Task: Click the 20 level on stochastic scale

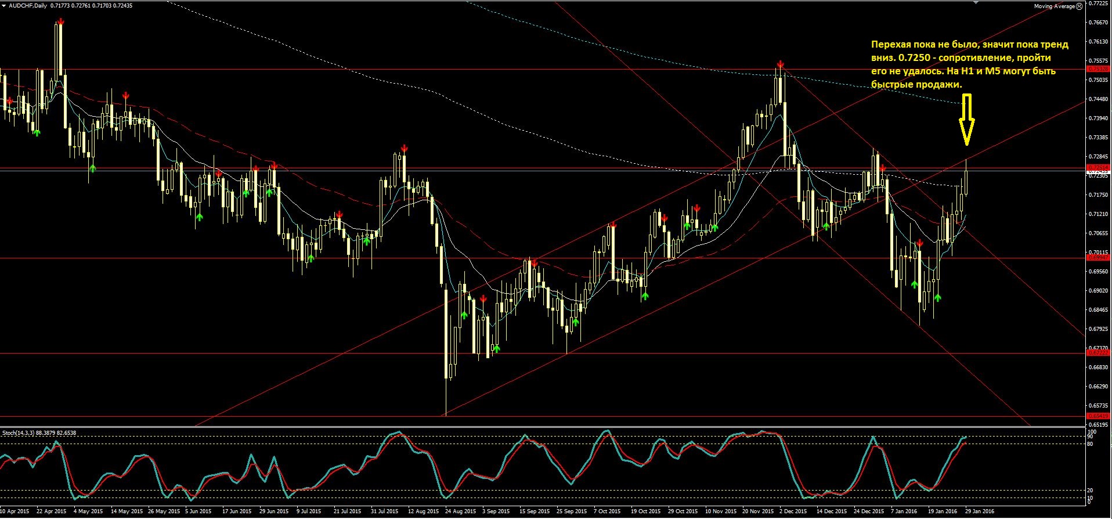Action: pyautogui.click(x=1091, y=491)
